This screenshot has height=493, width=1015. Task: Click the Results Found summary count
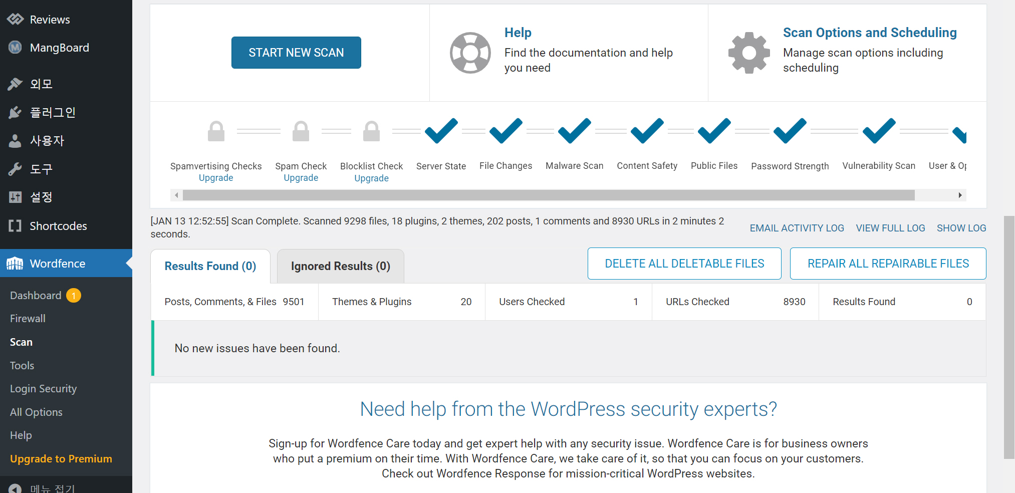(969, 302)
